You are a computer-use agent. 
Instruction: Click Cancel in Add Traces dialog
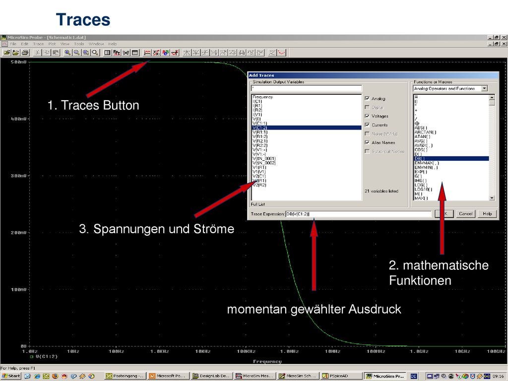click(465, 213)
